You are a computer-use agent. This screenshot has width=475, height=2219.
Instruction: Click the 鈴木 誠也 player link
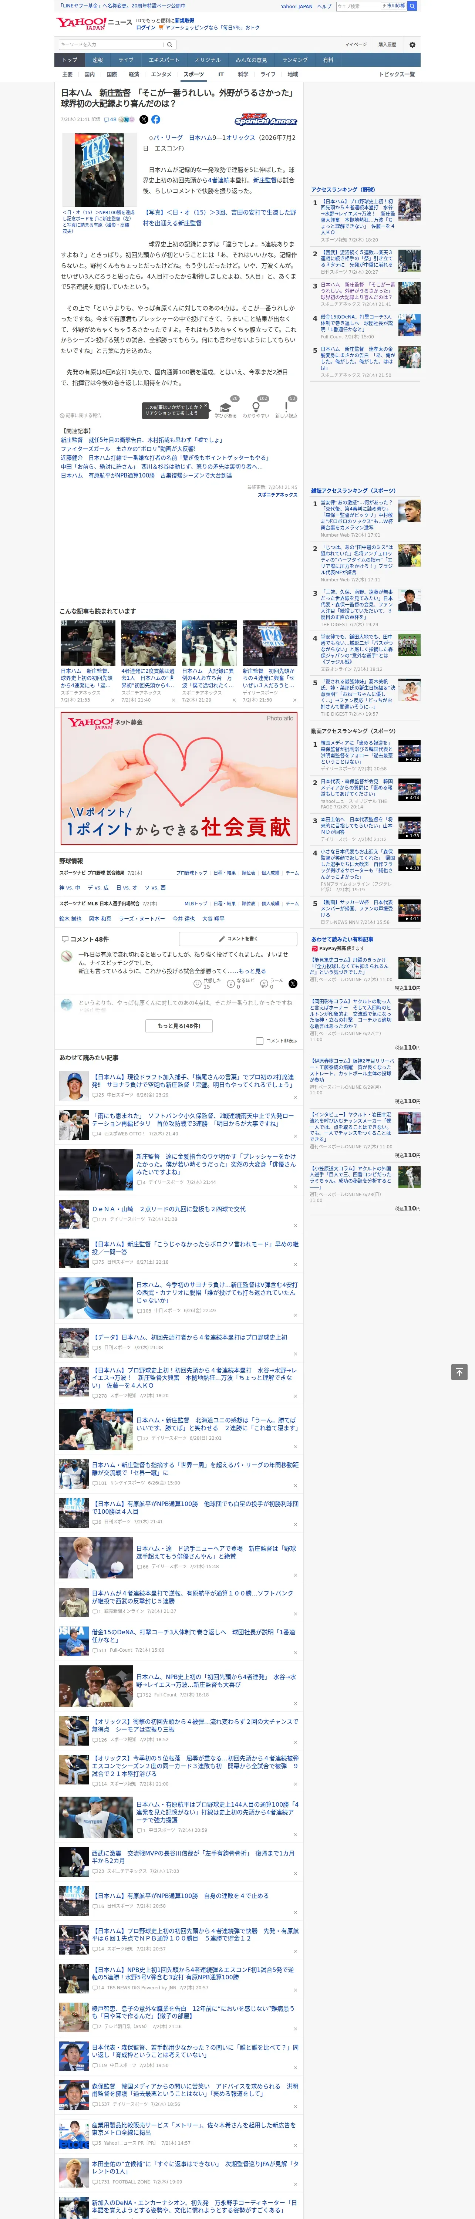[x=71, y=919]
